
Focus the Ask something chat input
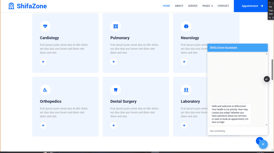(238, 131)
